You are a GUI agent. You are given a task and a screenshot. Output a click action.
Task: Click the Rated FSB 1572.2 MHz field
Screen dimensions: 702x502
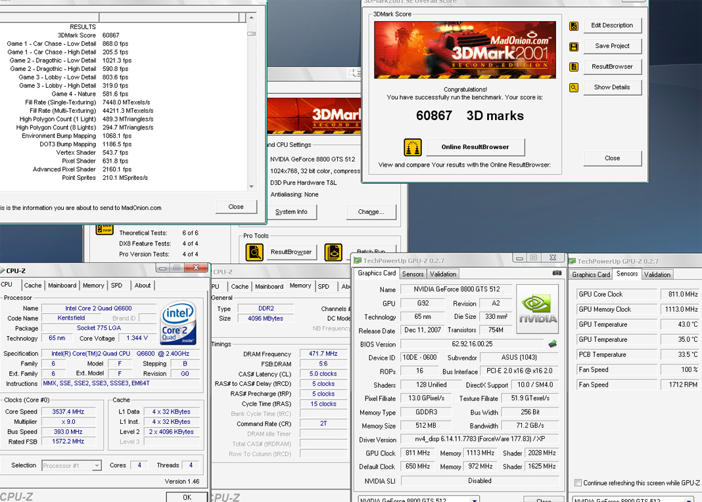[68, 441]
